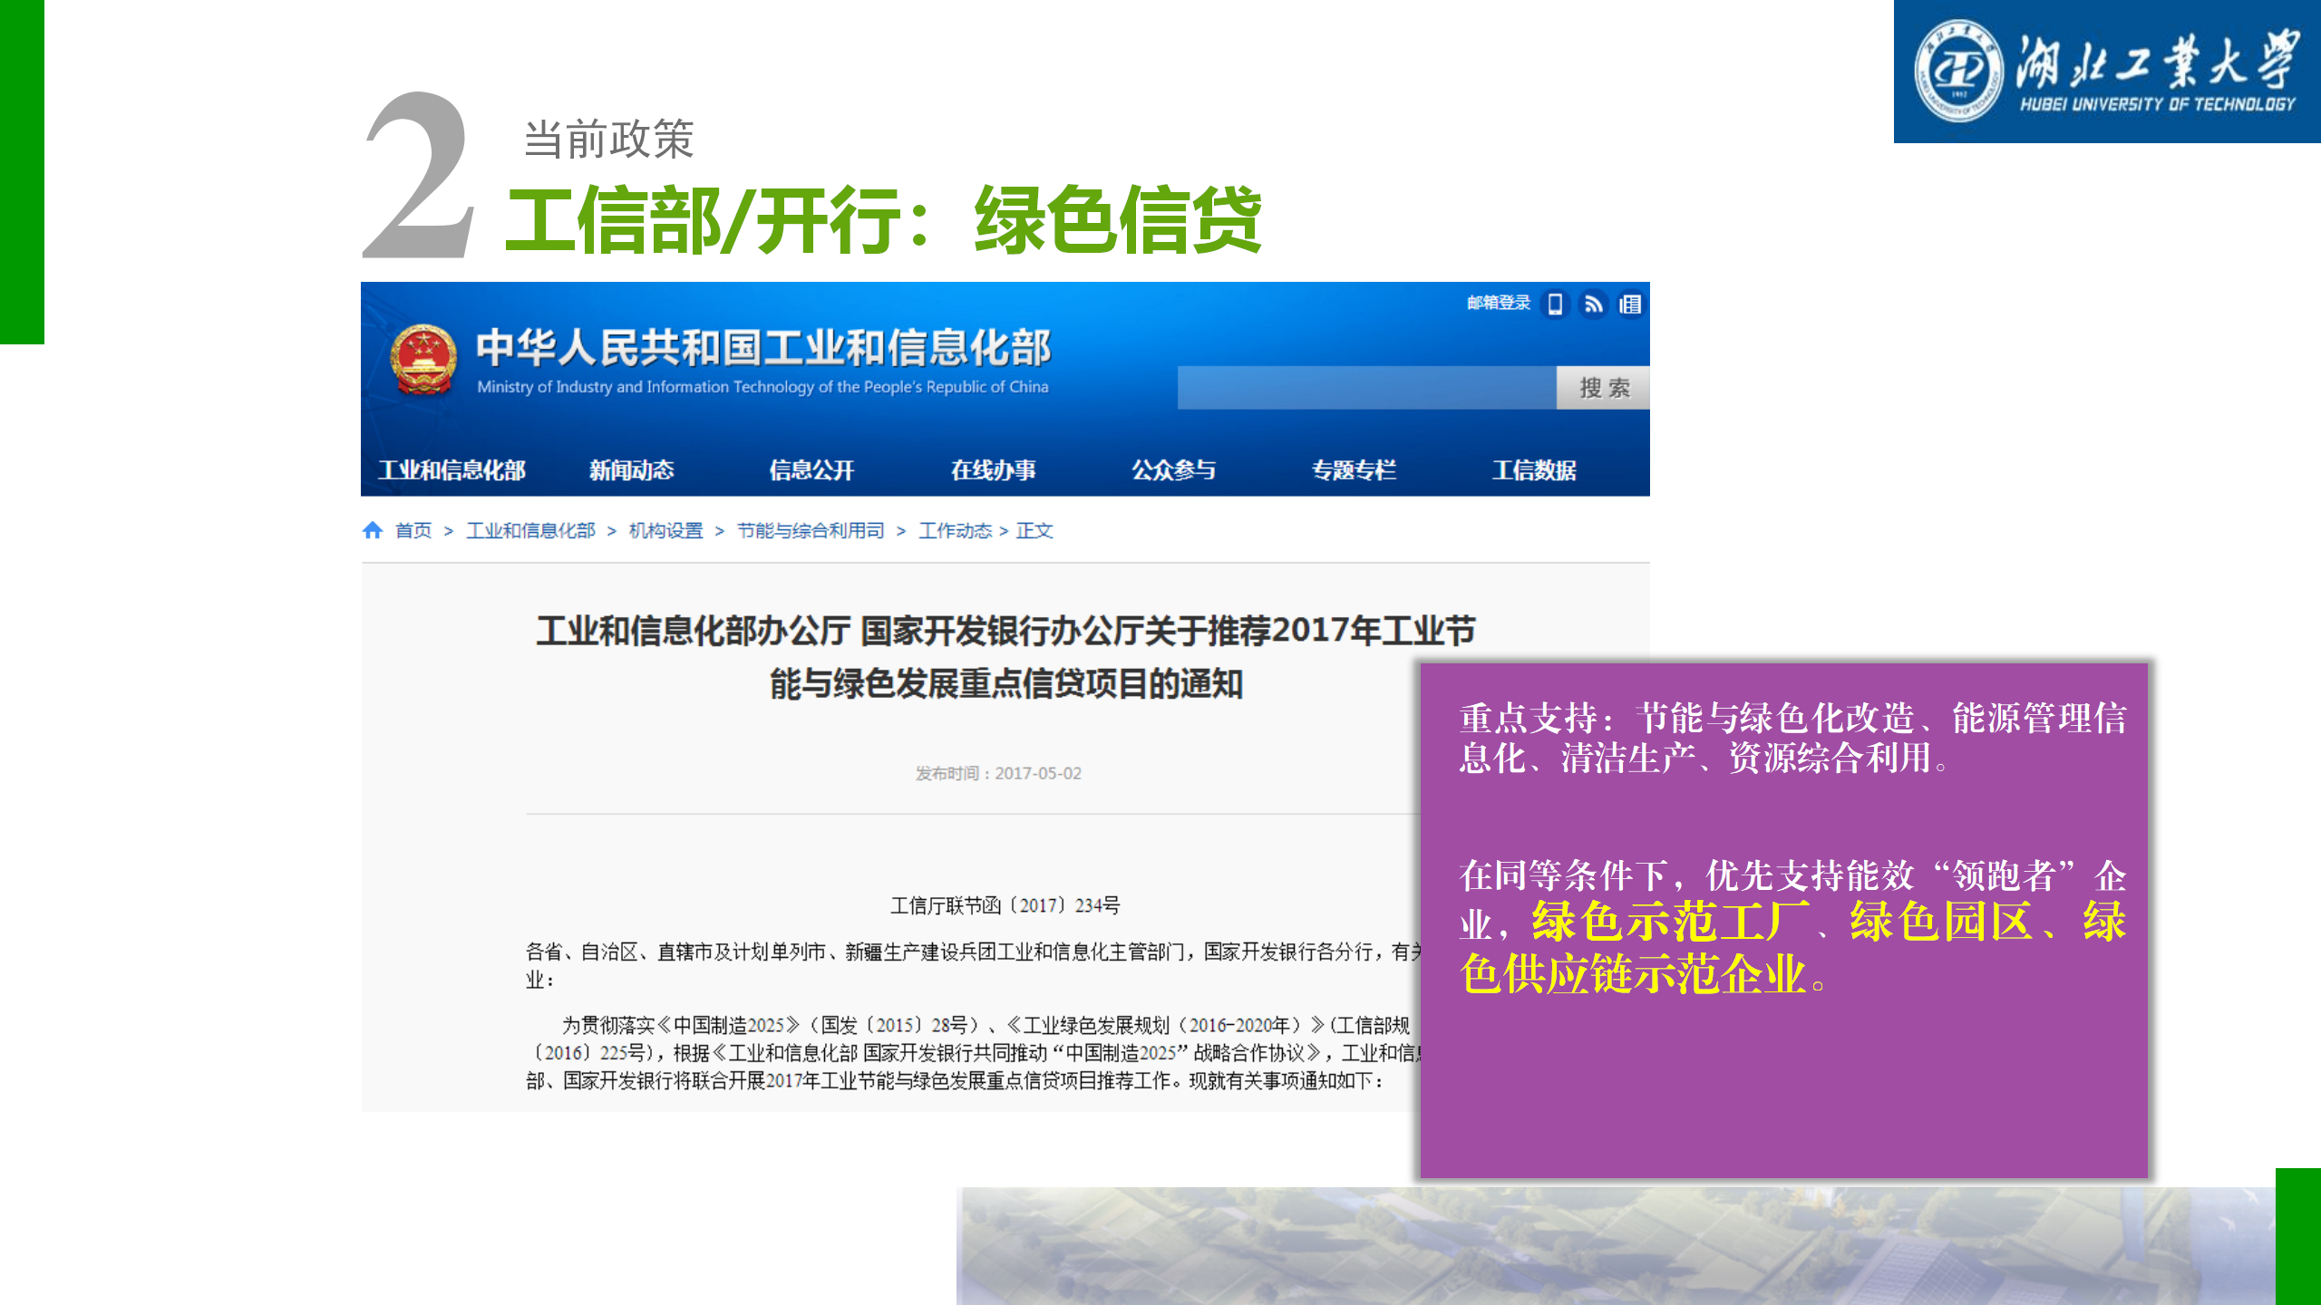Open the 新闻动态 nav menu

(x=631, y=470)
